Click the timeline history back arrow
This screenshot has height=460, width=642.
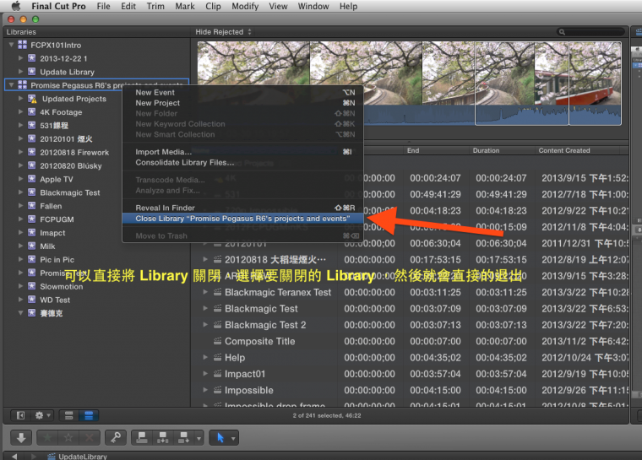[x=14, y=456]
